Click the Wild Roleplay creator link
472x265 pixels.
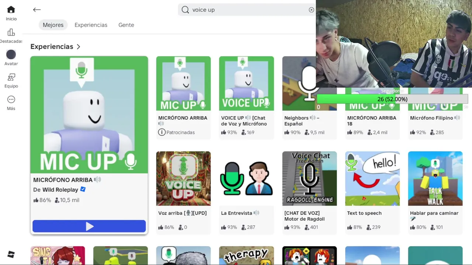[60, 190]
